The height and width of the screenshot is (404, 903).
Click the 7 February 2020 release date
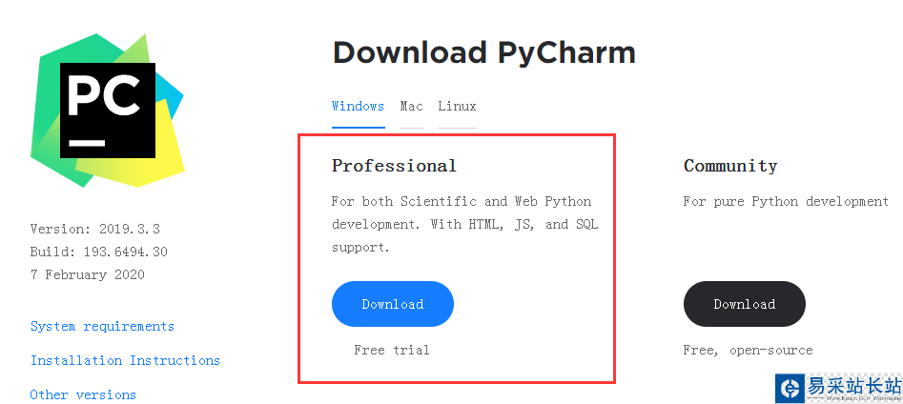point(87,274)
